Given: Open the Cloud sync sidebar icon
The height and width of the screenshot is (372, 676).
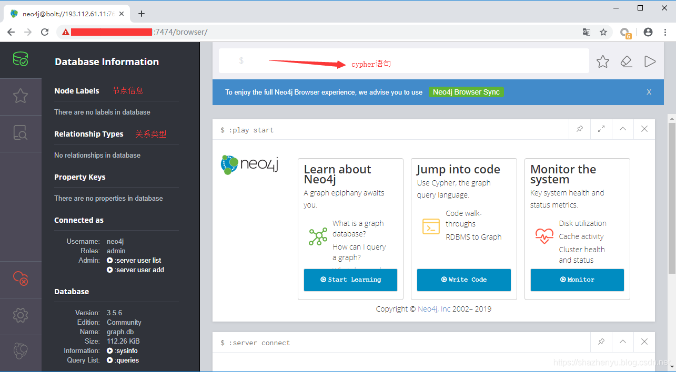Looking at the screenshot, I should click(x=21, y=278).
